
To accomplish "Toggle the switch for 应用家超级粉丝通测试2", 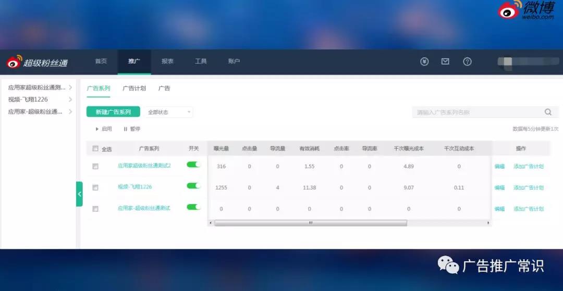I will tap(193, 165).
